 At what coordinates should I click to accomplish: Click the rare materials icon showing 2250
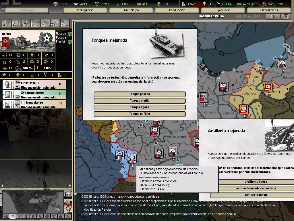click(x=97, y=4)
